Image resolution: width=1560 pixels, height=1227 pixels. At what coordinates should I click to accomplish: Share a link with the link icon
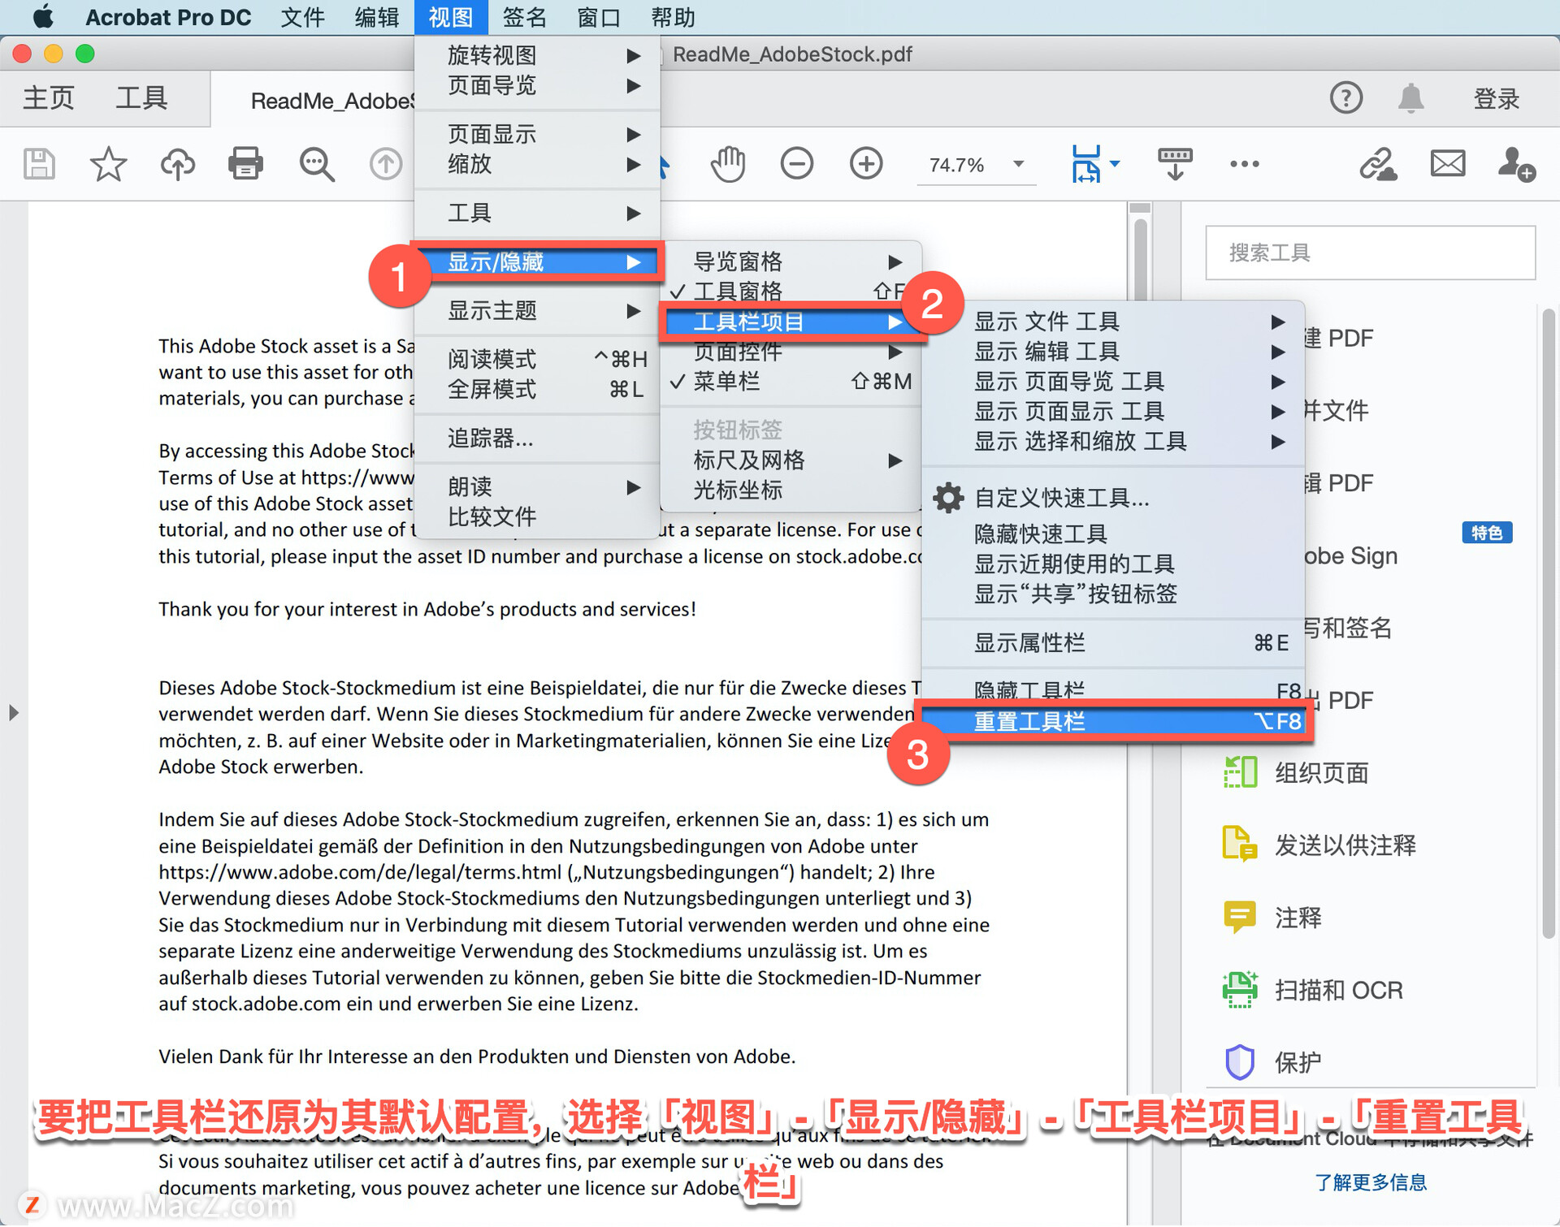(x=1378, y=164)
